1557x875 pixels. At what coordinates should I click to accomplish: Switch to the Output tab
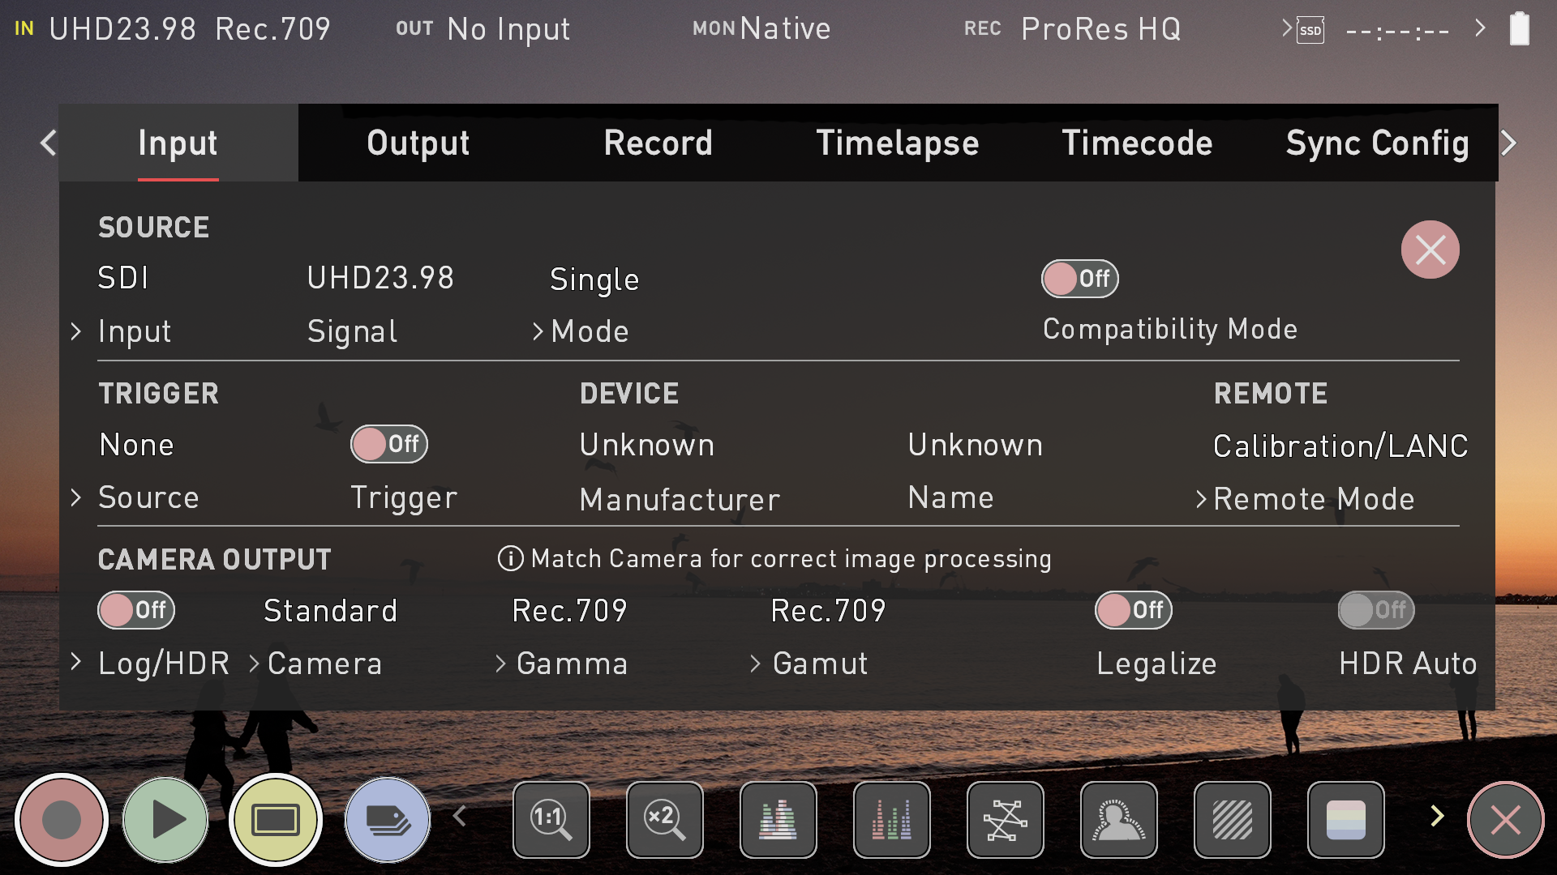[x=418, y=143]
